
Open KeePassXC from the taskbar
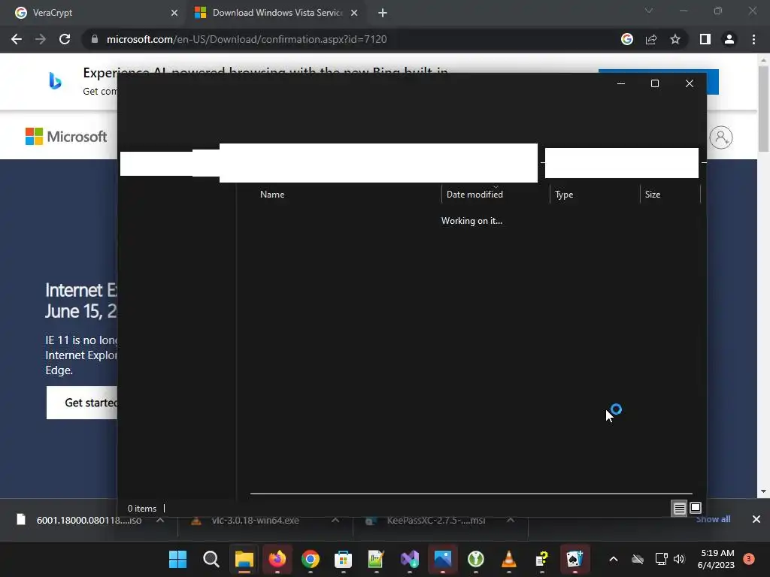click(x=476, y=559)
